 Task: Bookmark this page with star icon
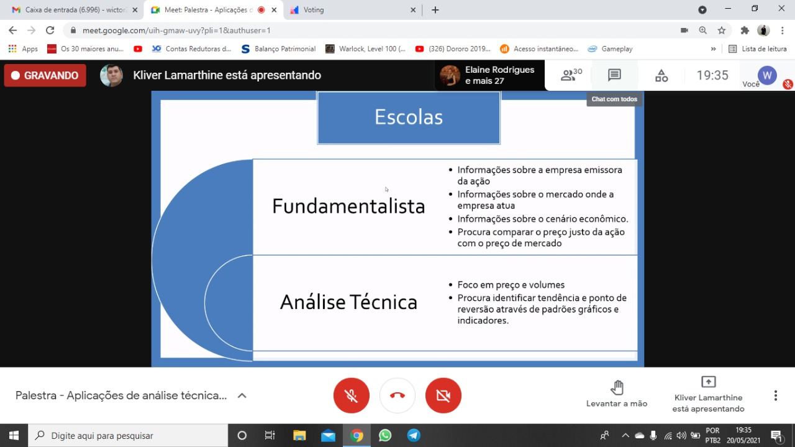[722, 30]
